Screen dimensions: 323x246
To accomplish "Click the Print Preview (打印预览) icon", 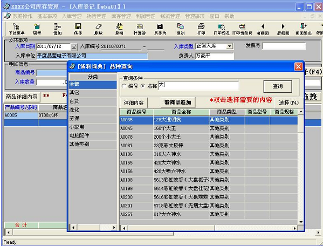I will [222, 26].
